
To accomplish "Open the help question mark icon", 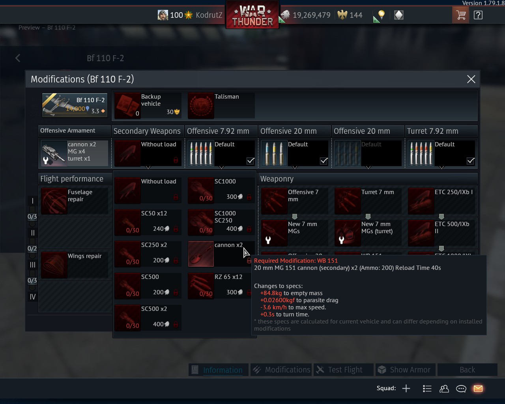I will tap(478, 15).
